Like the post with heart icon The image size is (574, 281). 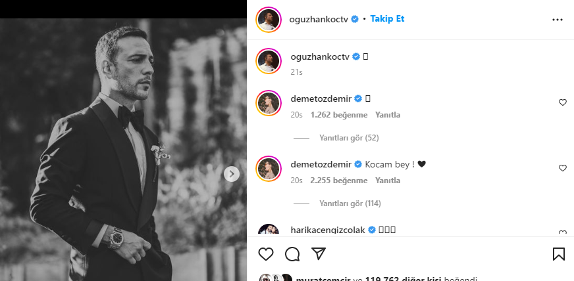pos(266,254)
